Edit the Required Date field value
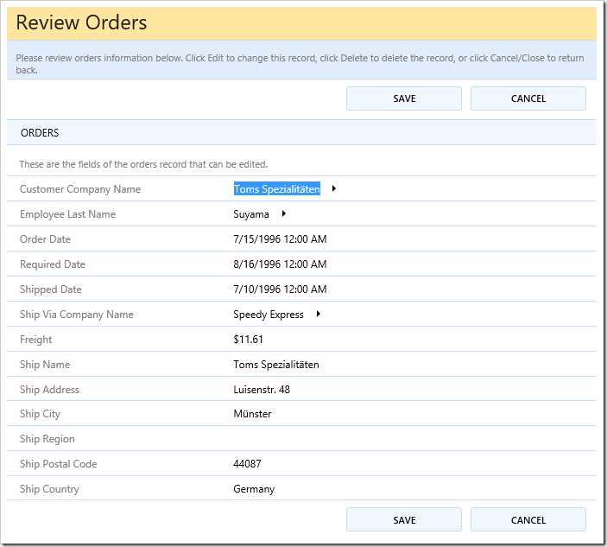 tap(280, 264)
